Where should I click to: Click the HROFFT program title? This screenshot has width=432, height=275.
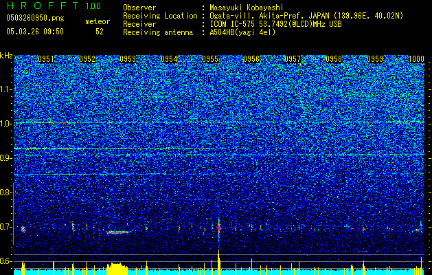[x=43, y=5]
